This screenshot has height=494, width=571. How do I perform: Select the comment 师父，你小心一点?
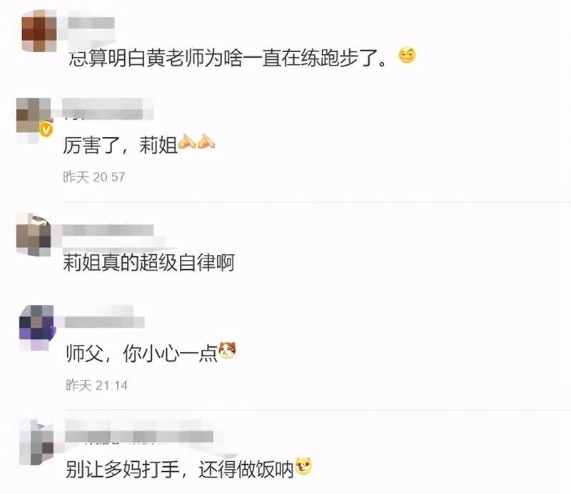click(x=141, y=353)
